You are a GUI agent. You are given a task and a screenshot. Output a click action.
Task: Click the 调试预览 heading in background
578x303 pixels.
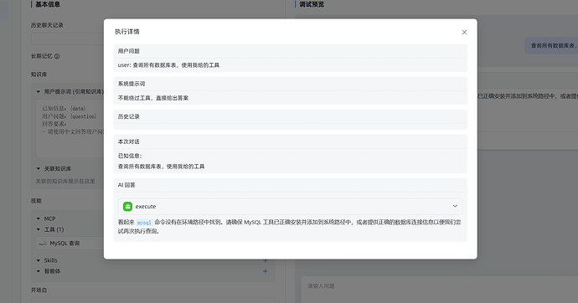[x=312, y=4]
